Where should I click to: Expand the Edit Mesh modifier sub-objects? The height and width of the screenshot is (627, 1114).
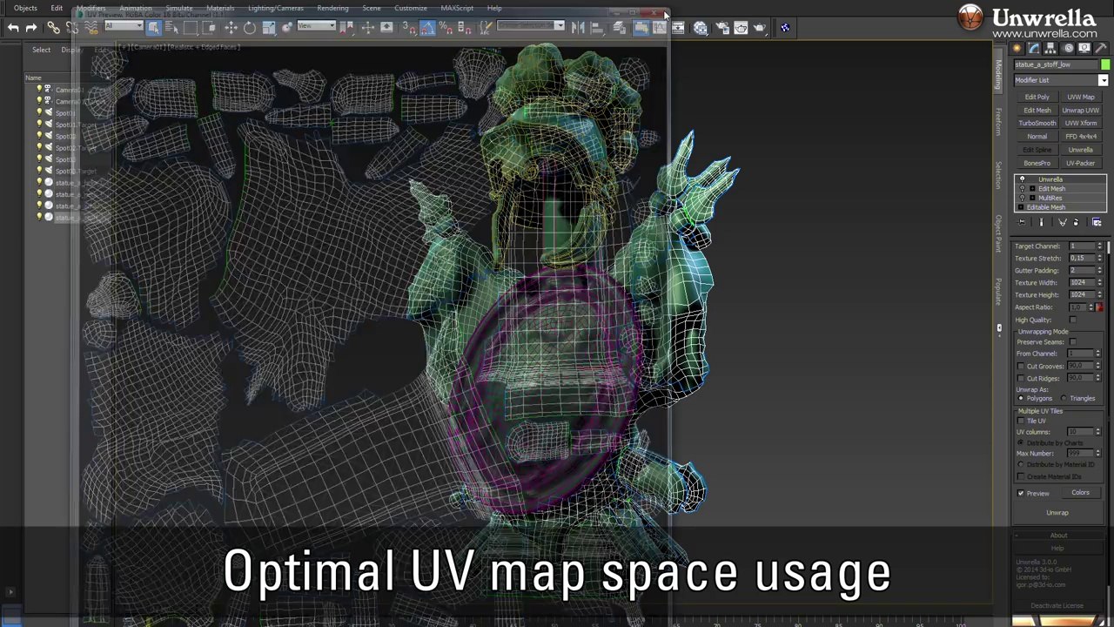pyautogui.click(x=1032, y=189)
